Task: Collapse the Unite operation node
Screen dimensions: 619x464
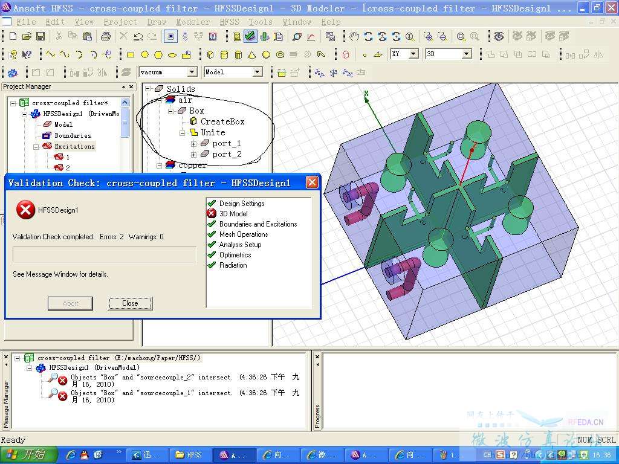Action: (182, 132)
